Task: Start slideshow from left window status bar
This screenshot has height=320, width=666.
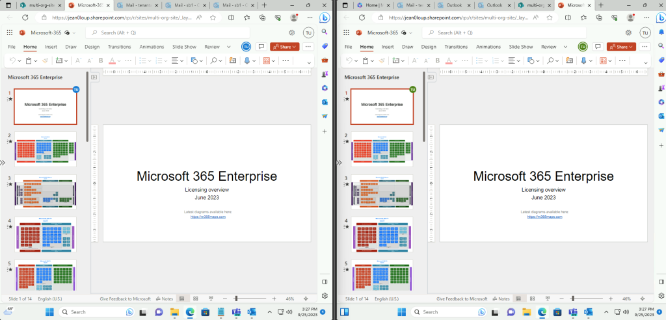Action: (210, 299)
